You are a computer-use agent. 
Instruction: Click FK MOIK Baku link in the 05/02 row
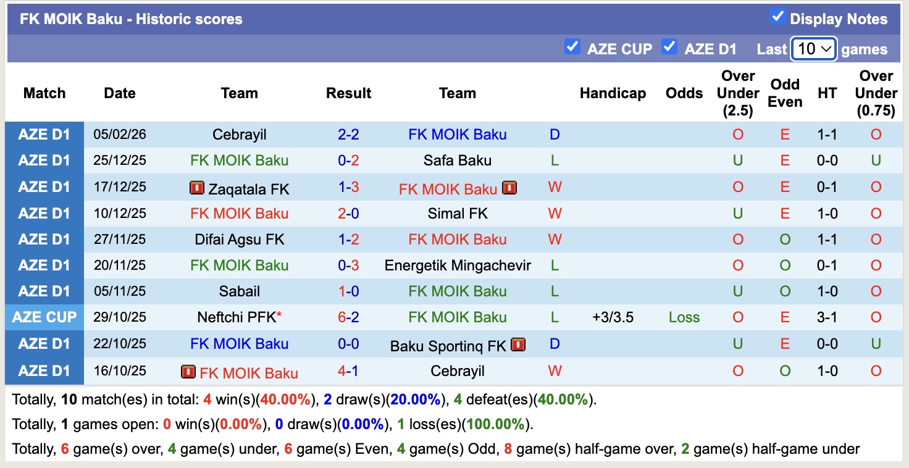pyautogui.click(x=457, y=134)
